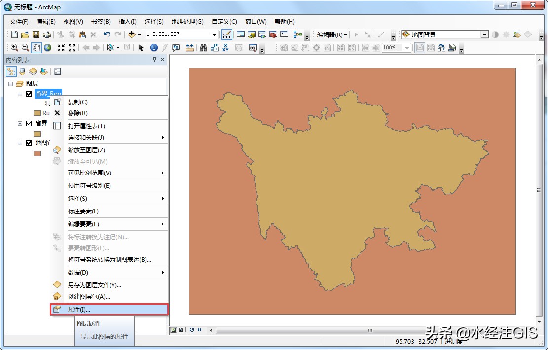Open the 书签(B) menu
This screenshot has height=350, width=548.
(101, 22)
